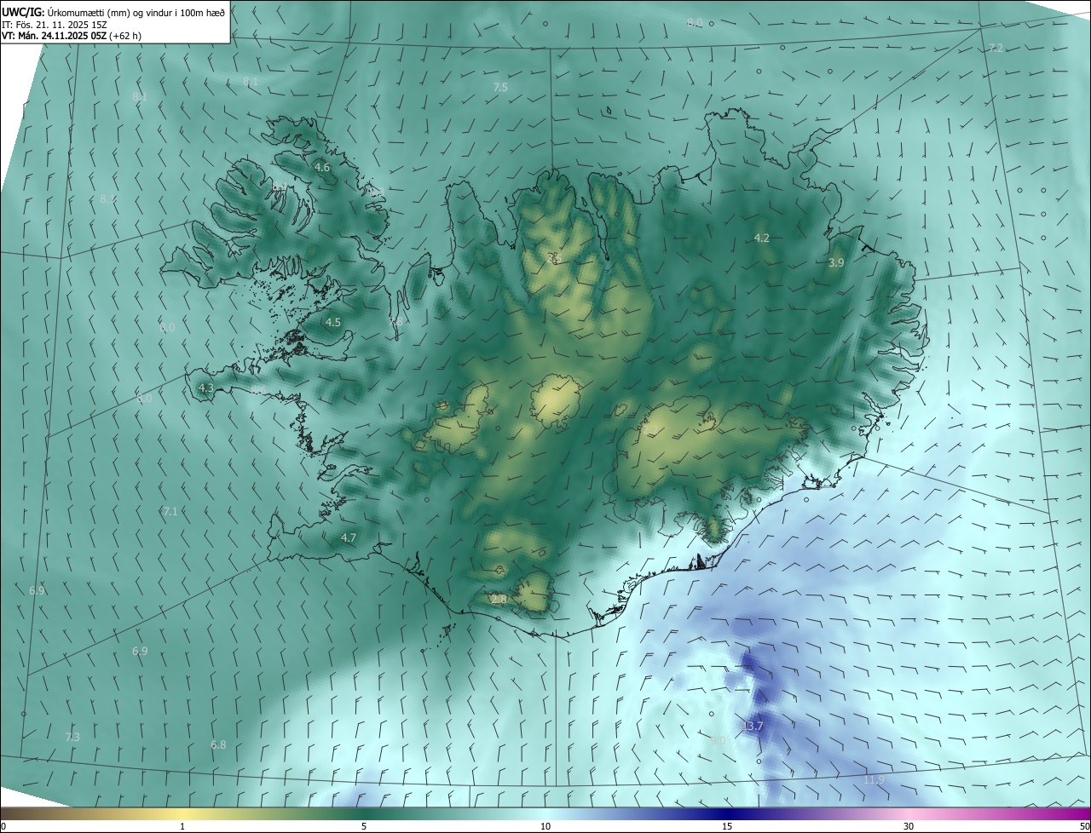Click the 7.5 value label
This screenshot has height=833, width=1091.
click(x=500, y=87)
